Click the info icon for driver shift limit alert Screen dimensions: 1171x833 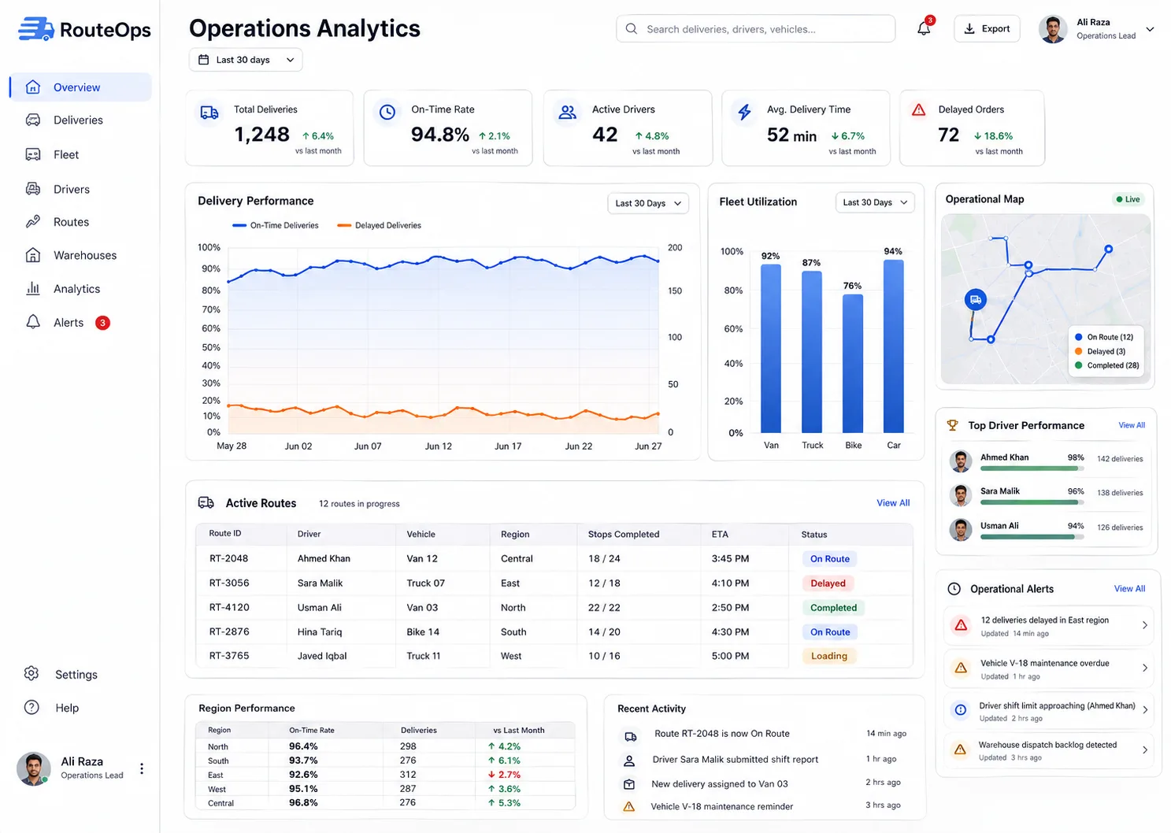[x=961, y=710]
